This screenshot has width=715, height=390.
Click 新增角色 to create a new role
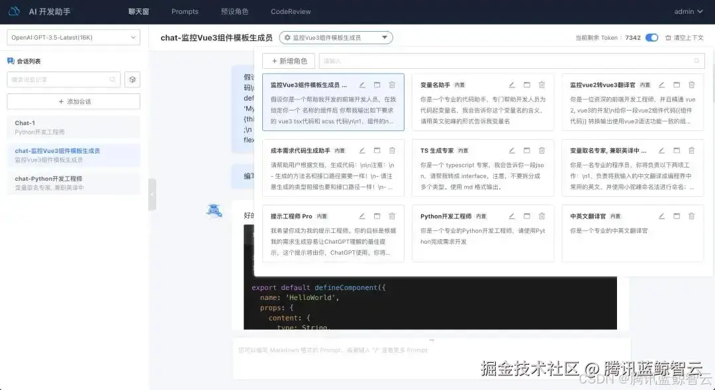[x=288, y=60]
